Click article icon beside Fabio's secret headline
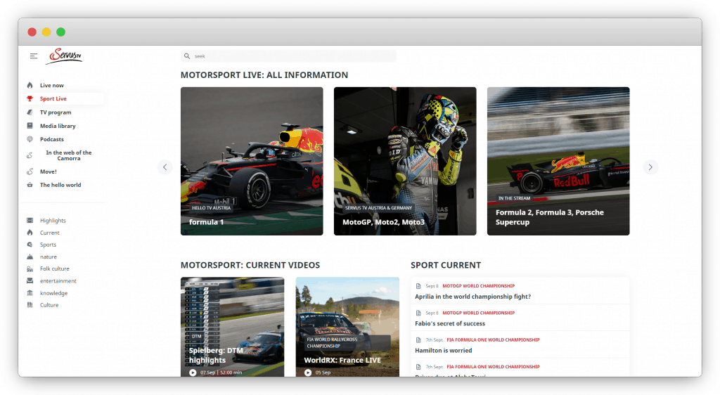720x395 pixels. point(418,313)
